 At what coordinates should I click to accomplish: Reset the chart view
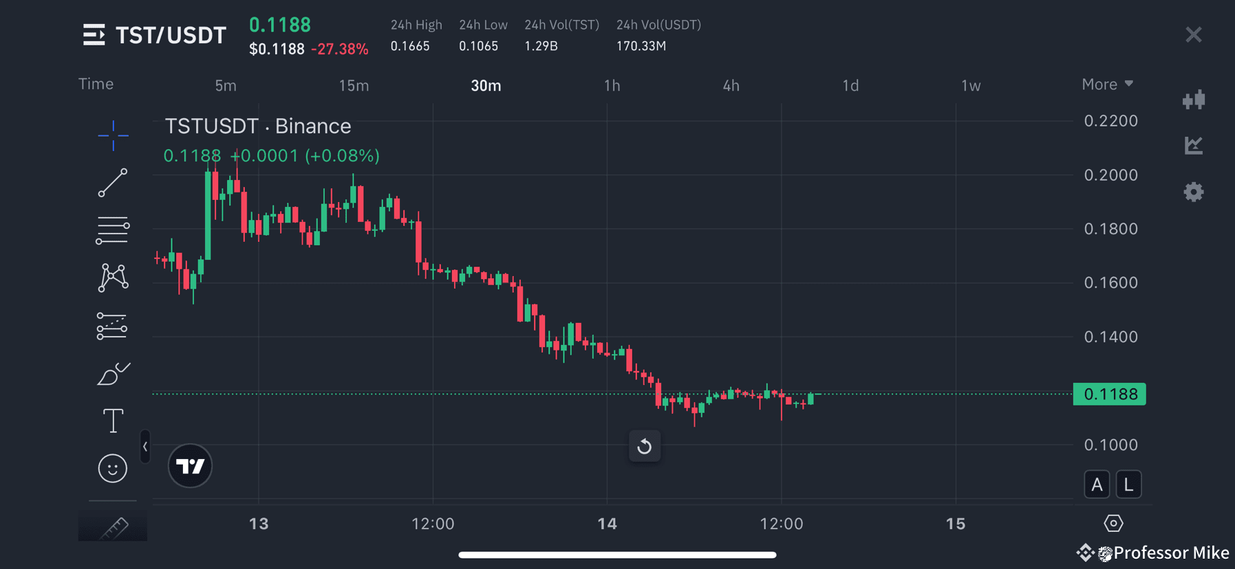[645, 446]
